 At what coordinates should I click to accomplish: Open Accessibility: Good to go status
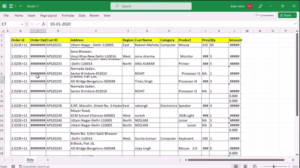point(34,166)
